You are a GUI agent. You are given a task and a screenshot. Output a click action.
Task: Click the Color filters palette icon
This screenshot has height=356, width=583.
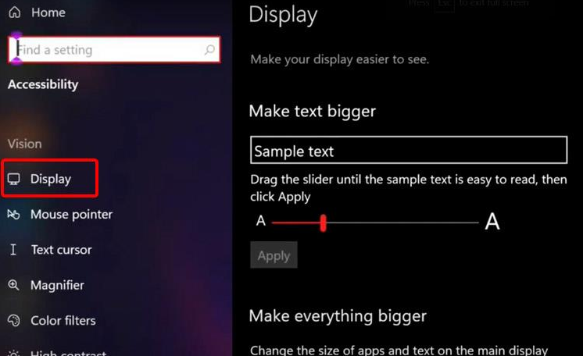[14, 320]
